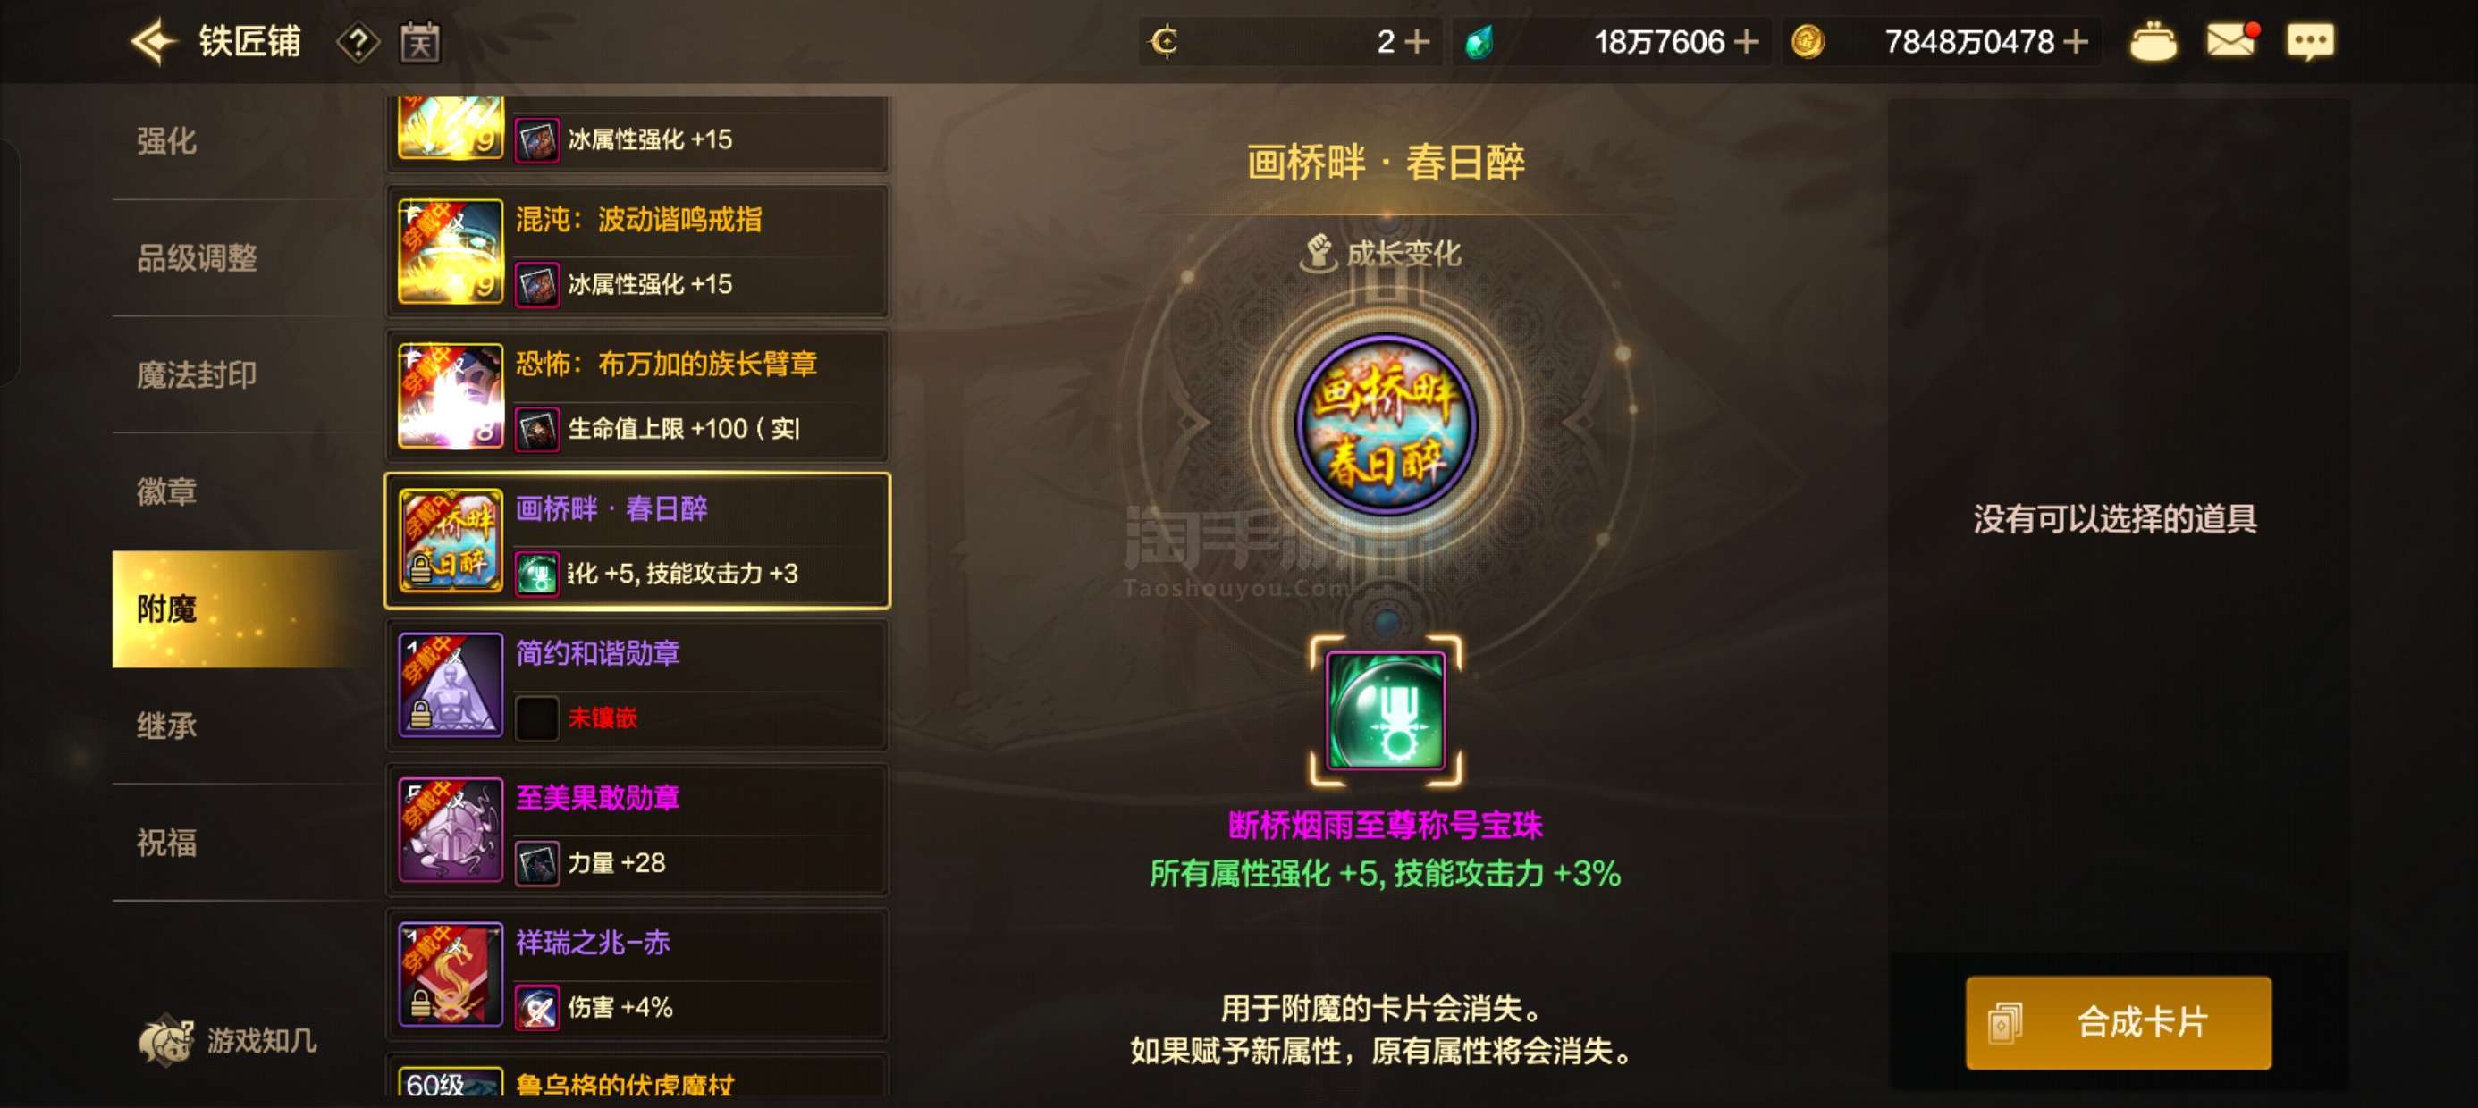Select 简约和谐勋章 equipment entry

pos(636,684)
